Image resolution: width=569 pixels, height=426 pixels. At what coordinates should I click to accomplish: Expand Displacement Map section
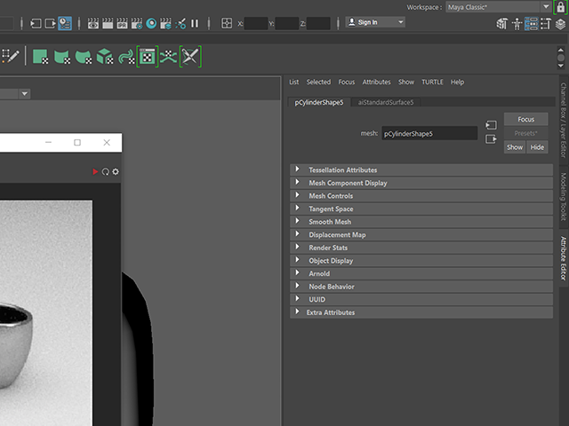421,234
